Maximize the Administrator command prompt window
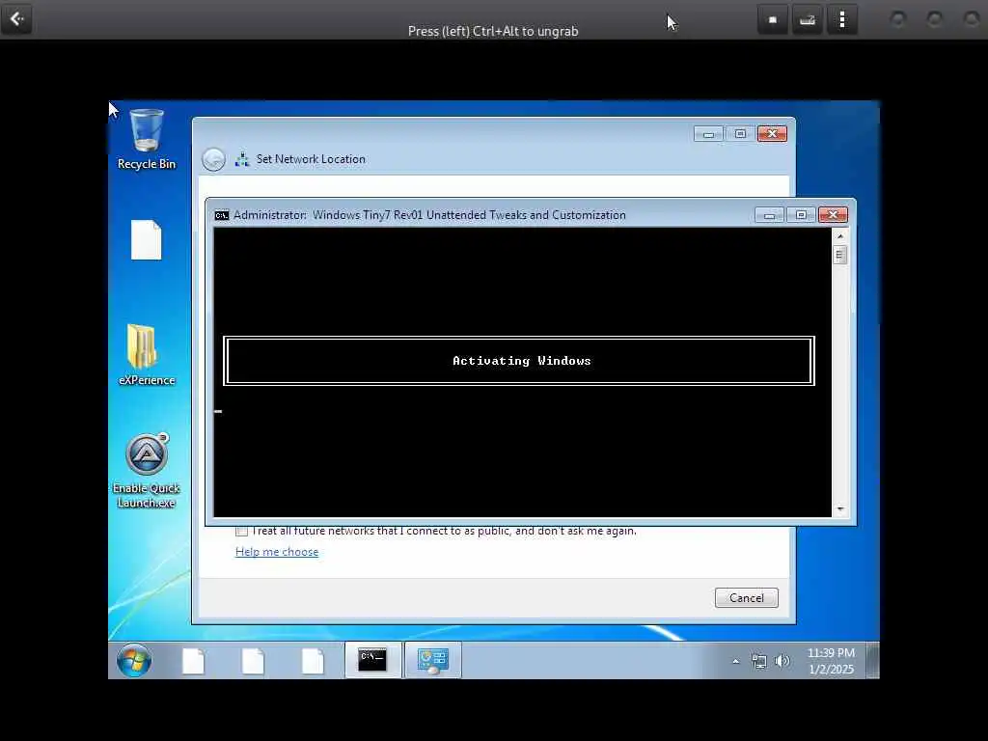The width and height of the screenshot is (988, 741). tap(801, 215)
